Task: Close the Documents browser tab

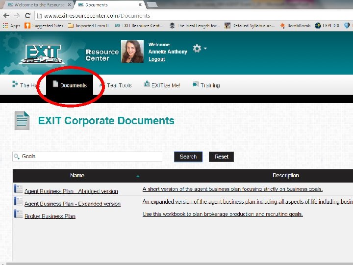Action: click(x=140, y=5)
